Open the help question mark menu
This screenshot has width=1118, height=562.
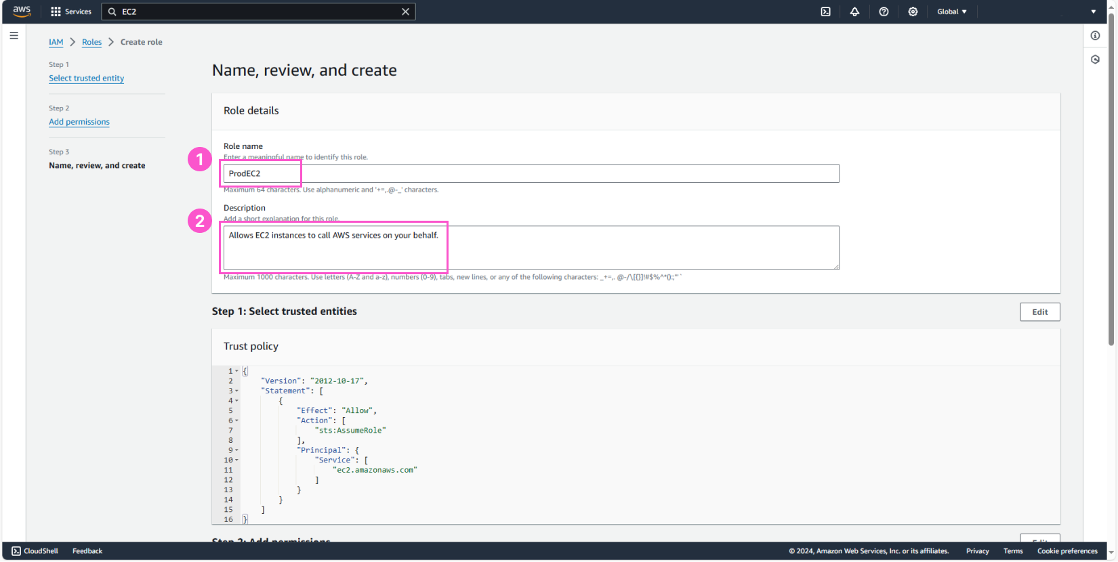[884, 12]
